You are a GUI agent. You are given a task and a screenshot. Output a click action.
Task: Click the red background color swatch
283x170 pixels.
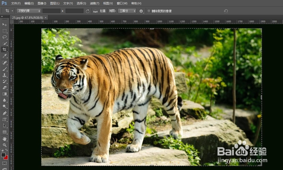6,158
